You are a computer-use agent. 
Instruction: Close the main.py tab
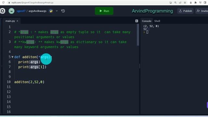[17, 21]
